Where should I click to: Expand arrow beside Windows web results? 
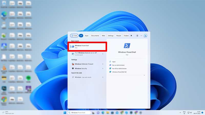(x=103, y=77)
